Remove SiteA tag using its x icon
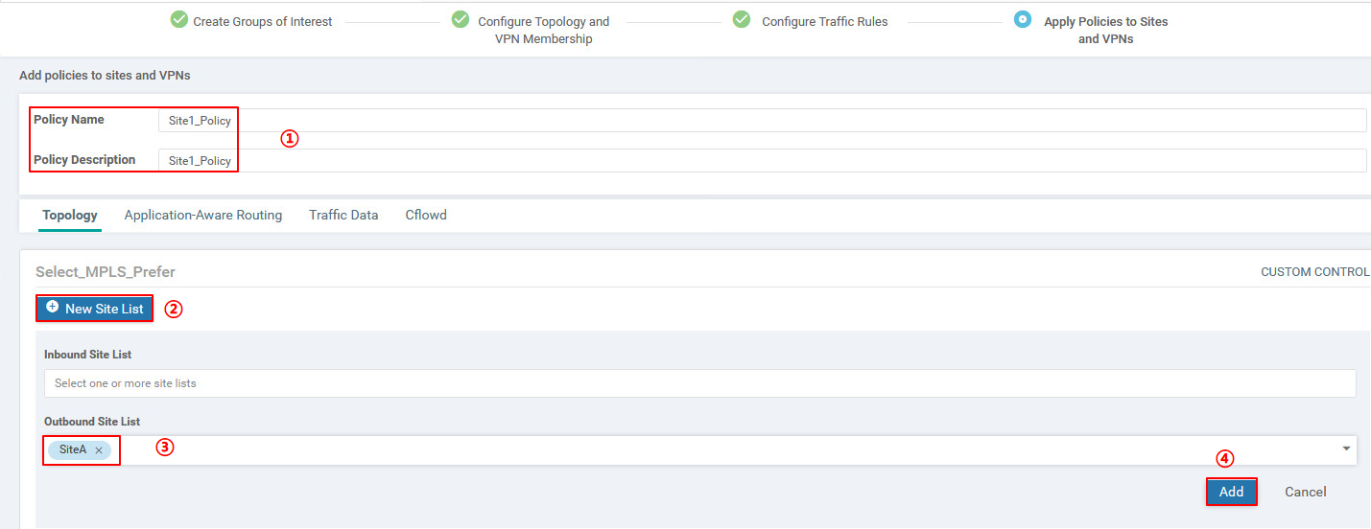This screenshot has height=529, width=1371. [99, 450]
